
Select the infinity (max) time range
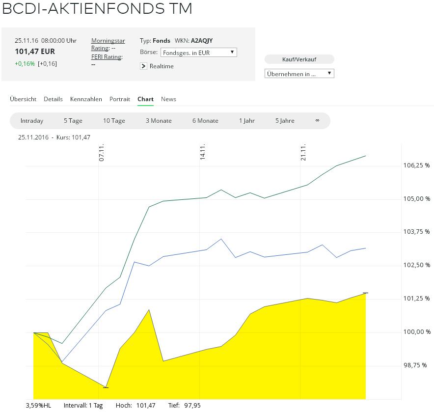317,121
